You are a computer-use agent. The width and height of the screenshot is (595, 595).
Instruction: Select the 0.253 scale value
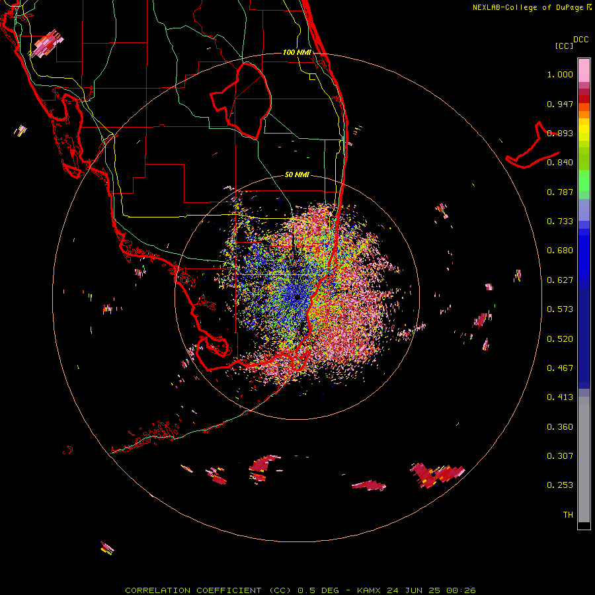pyautogui.click(x=560, y=485)
